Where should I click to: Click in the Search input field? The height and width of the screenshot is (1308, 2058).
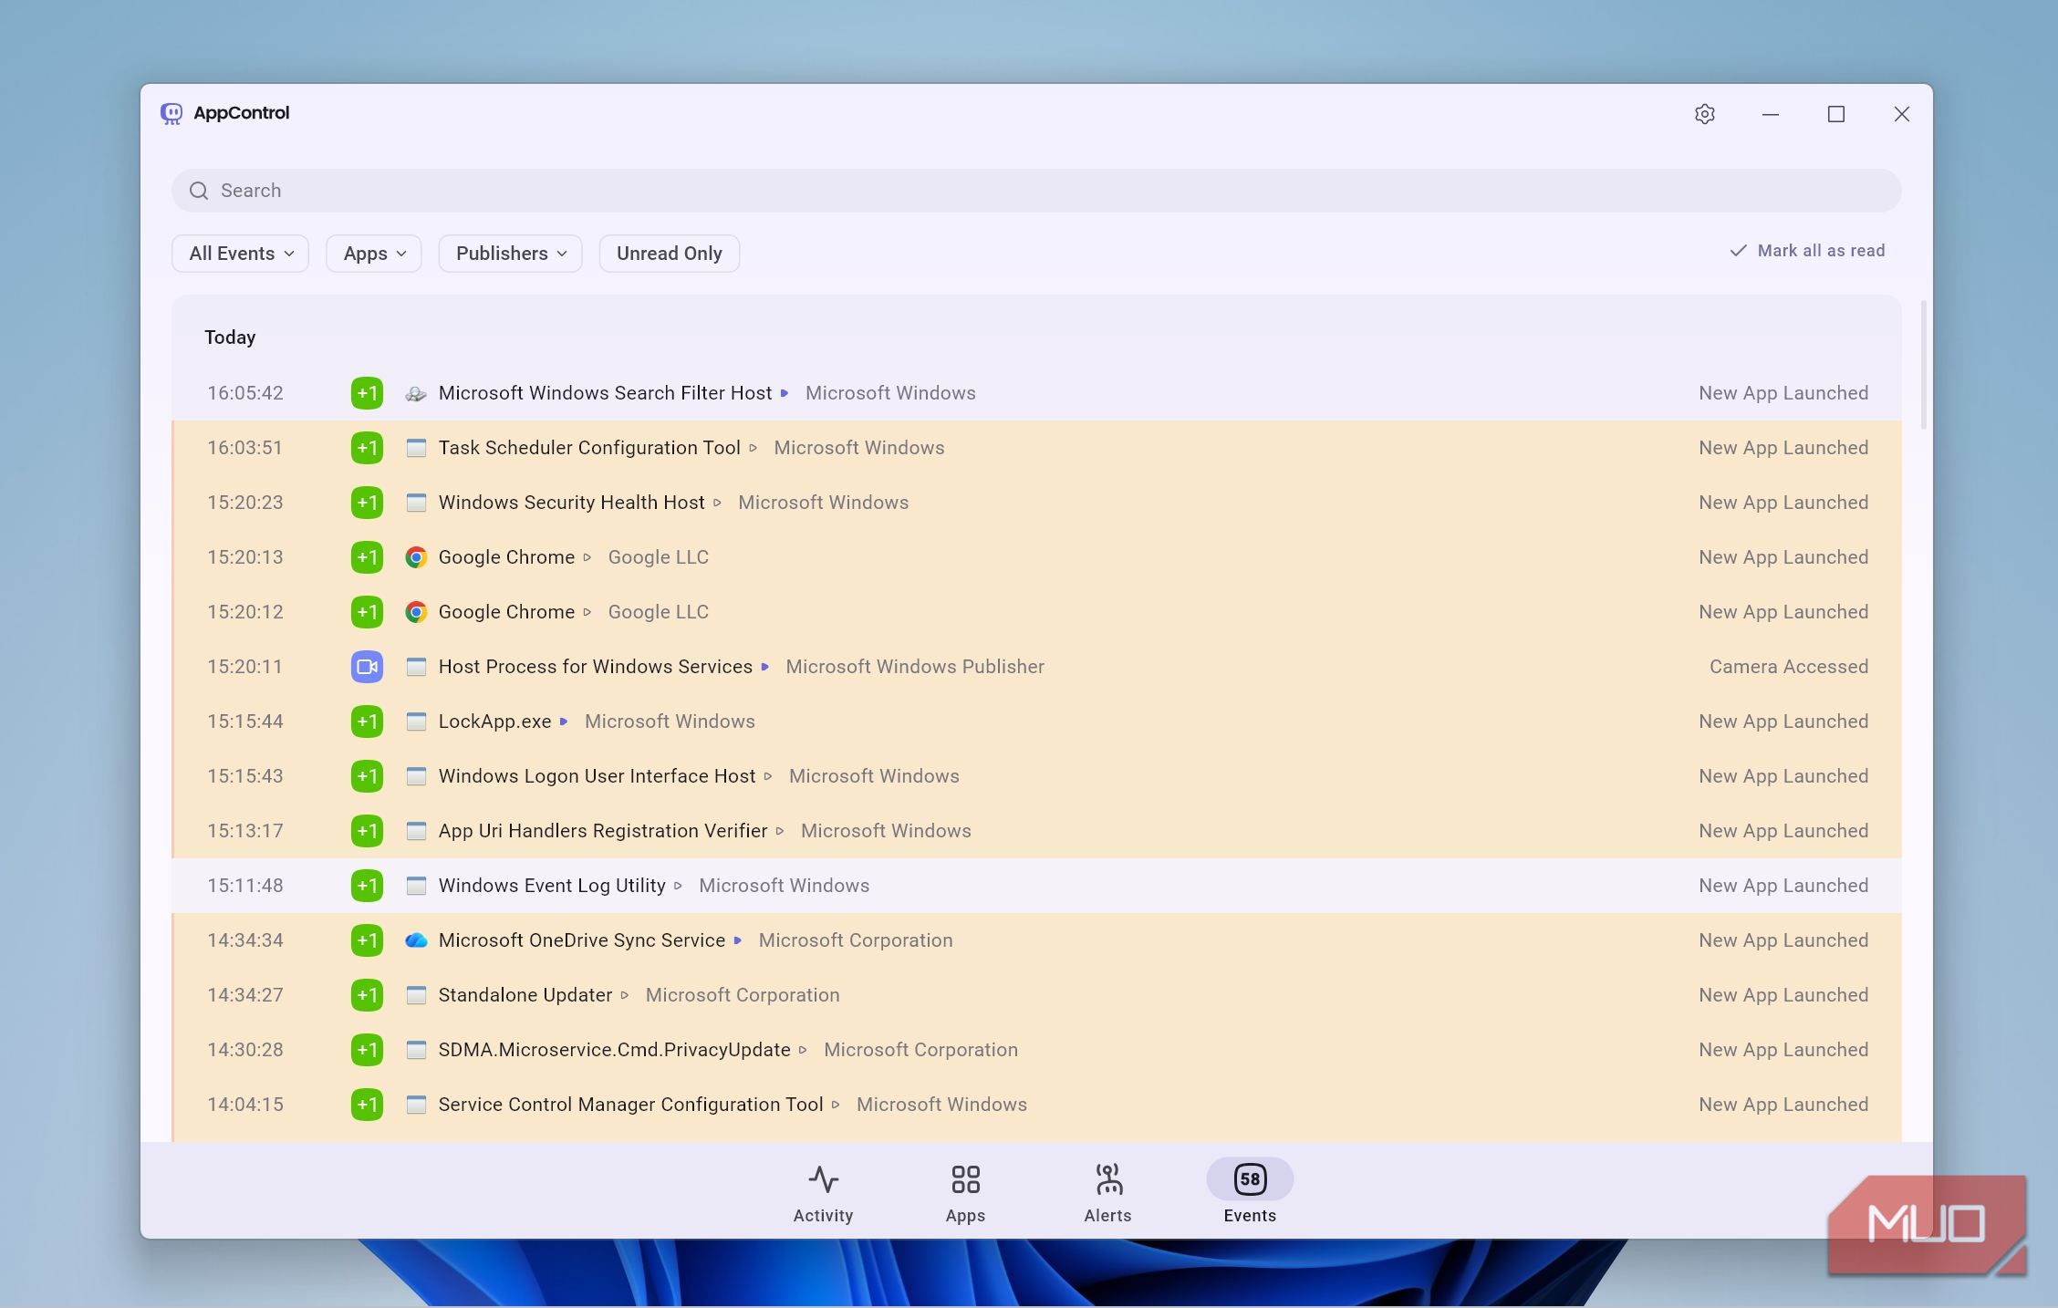click(1036, 191)
